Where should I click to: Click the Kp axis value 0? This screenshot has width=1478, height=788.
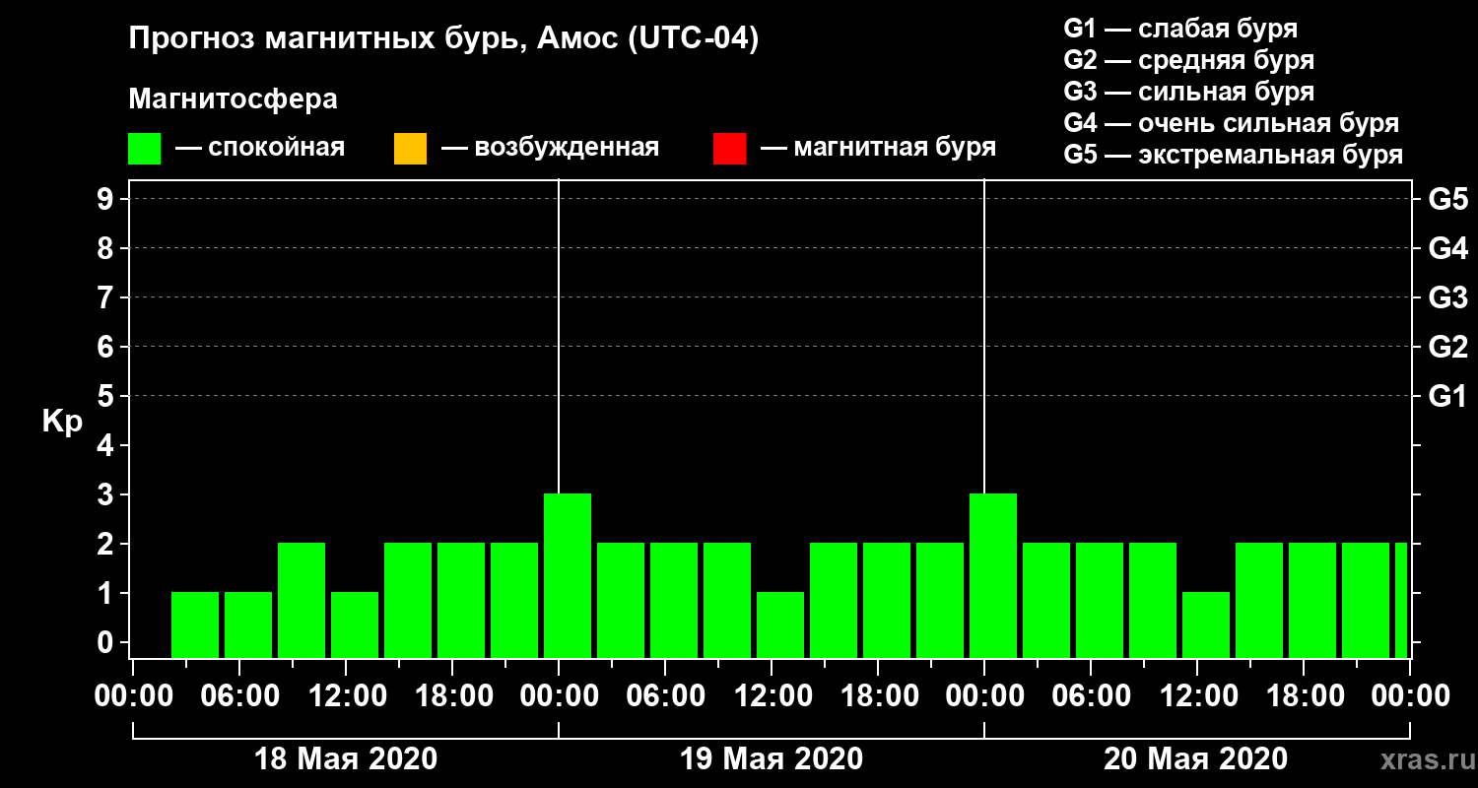(107, 642)
